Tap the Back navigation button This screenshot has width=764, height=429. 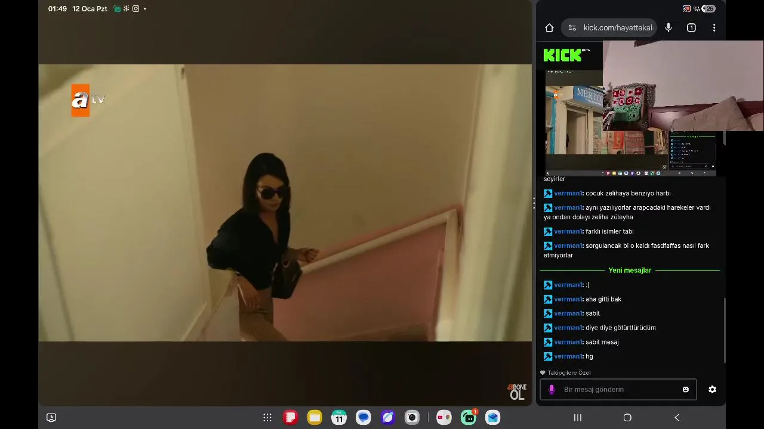(677, 418)
